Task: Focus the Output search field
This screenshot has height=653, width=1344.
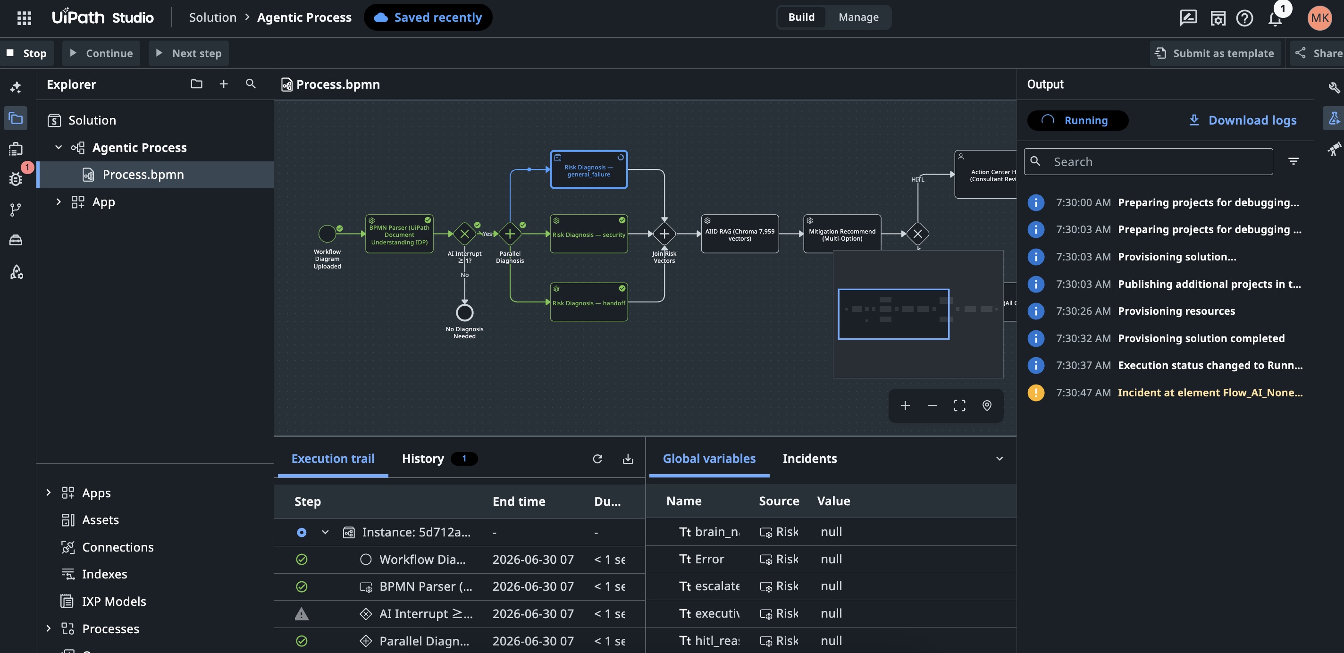Action: pos(1148,162)
